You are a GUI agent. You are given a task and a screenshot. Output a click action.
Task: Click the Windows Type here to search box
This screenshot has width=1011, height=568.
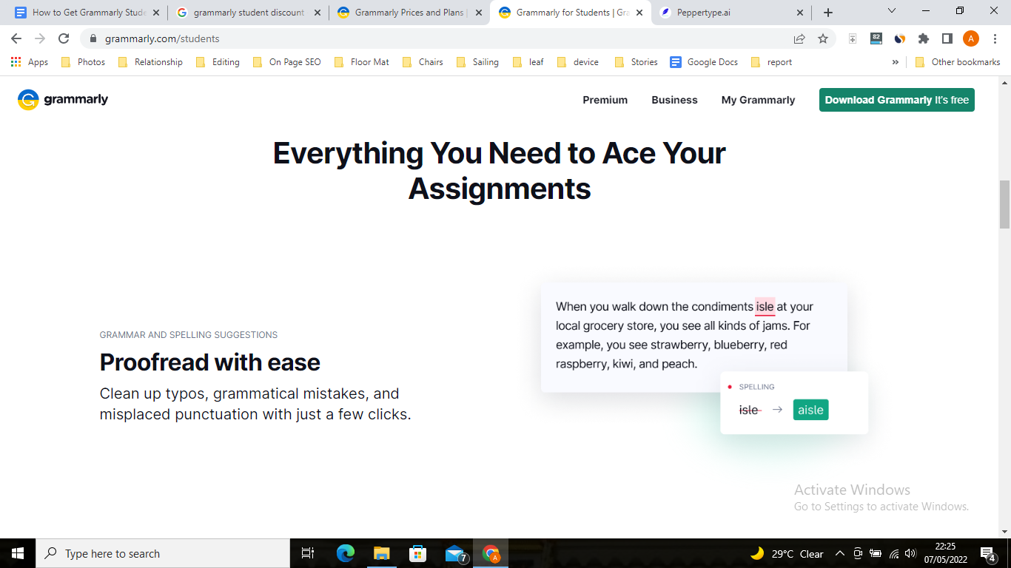click(163, 553)
